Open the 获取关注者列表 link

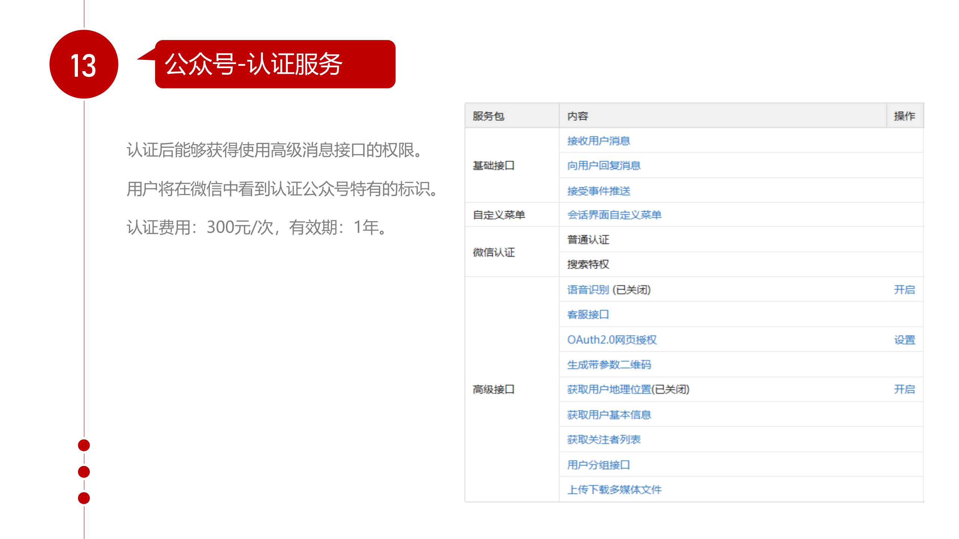click(x=603, y=439)
